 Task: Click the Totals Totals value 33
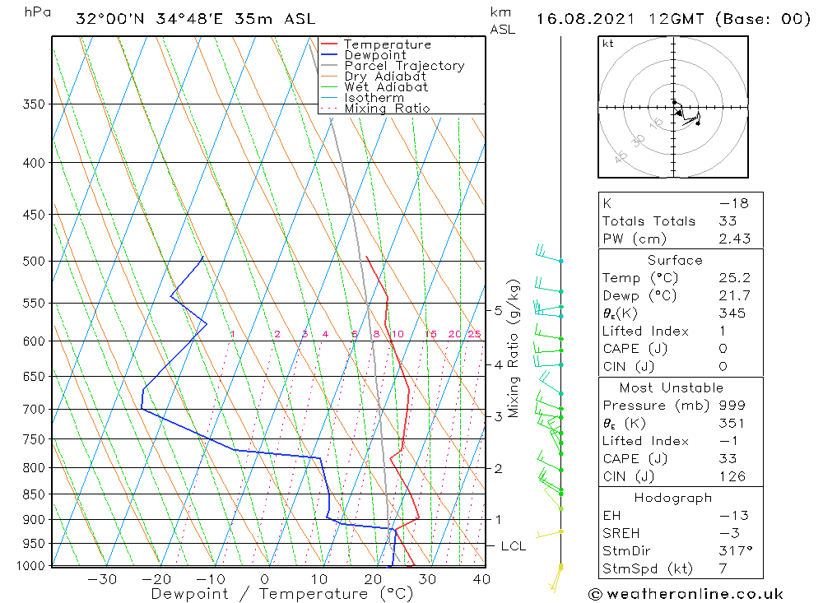coord(728,221)
